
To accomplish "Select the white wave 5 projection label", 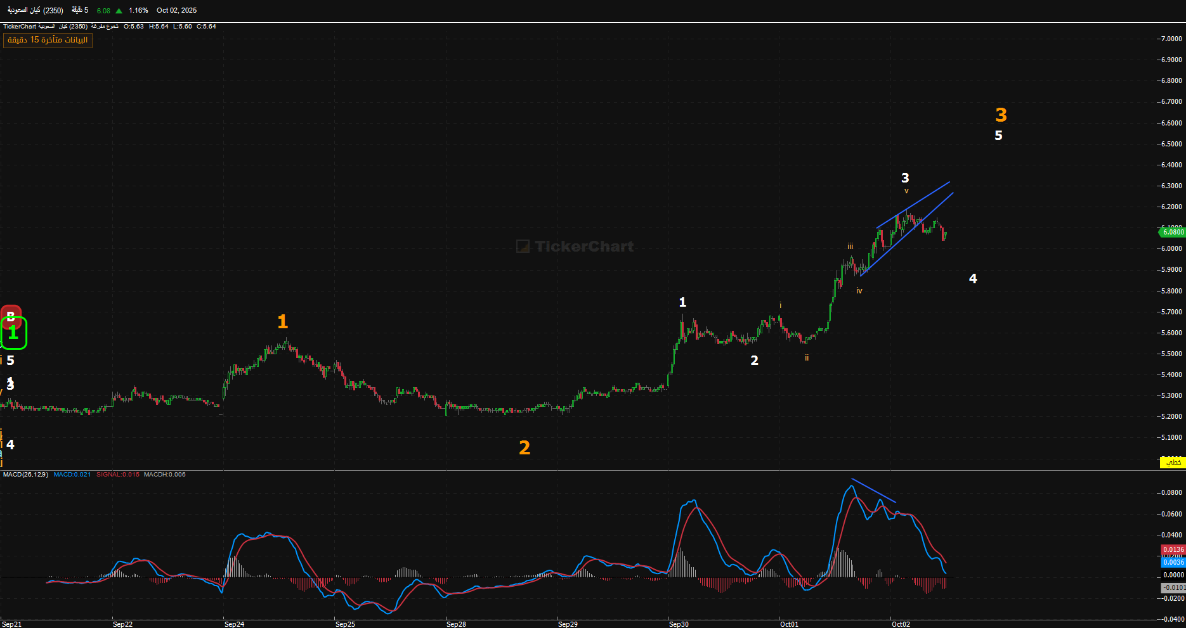I will point(998,136).
